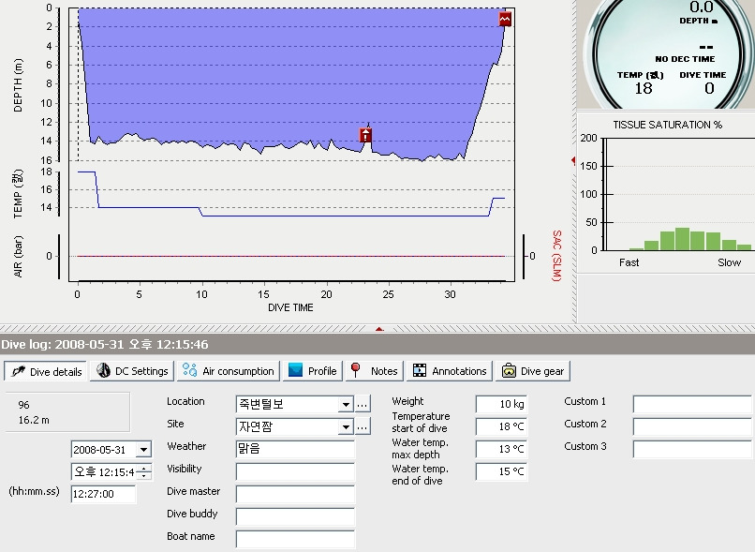This screenshot has height=552, width=755.
Task: Click the browse button next to Site
Action: point(363,426)
